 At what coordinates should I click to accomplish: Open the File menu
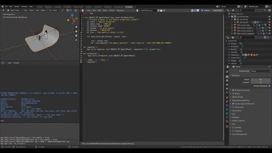coord(6,7)
